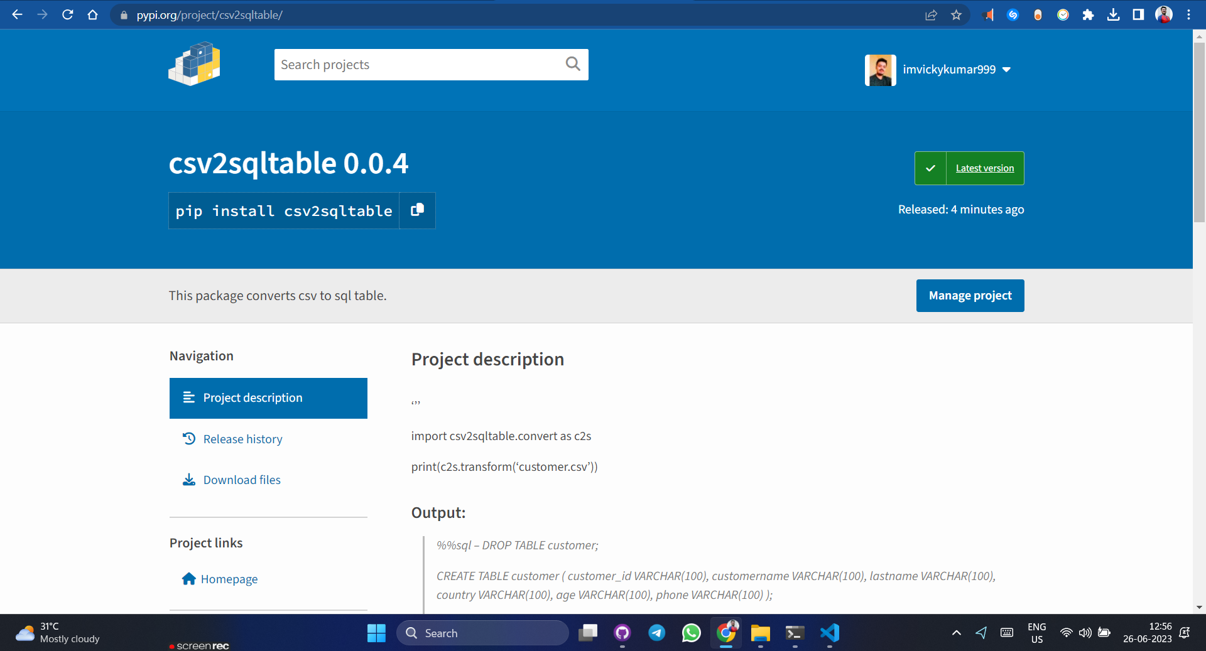Open imvickykumar999 account dropdown

tap(956, 70)
